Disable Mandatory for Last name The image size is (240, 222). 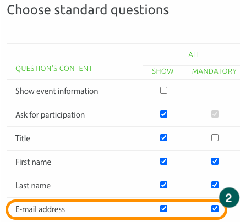(x=215, y=185)
